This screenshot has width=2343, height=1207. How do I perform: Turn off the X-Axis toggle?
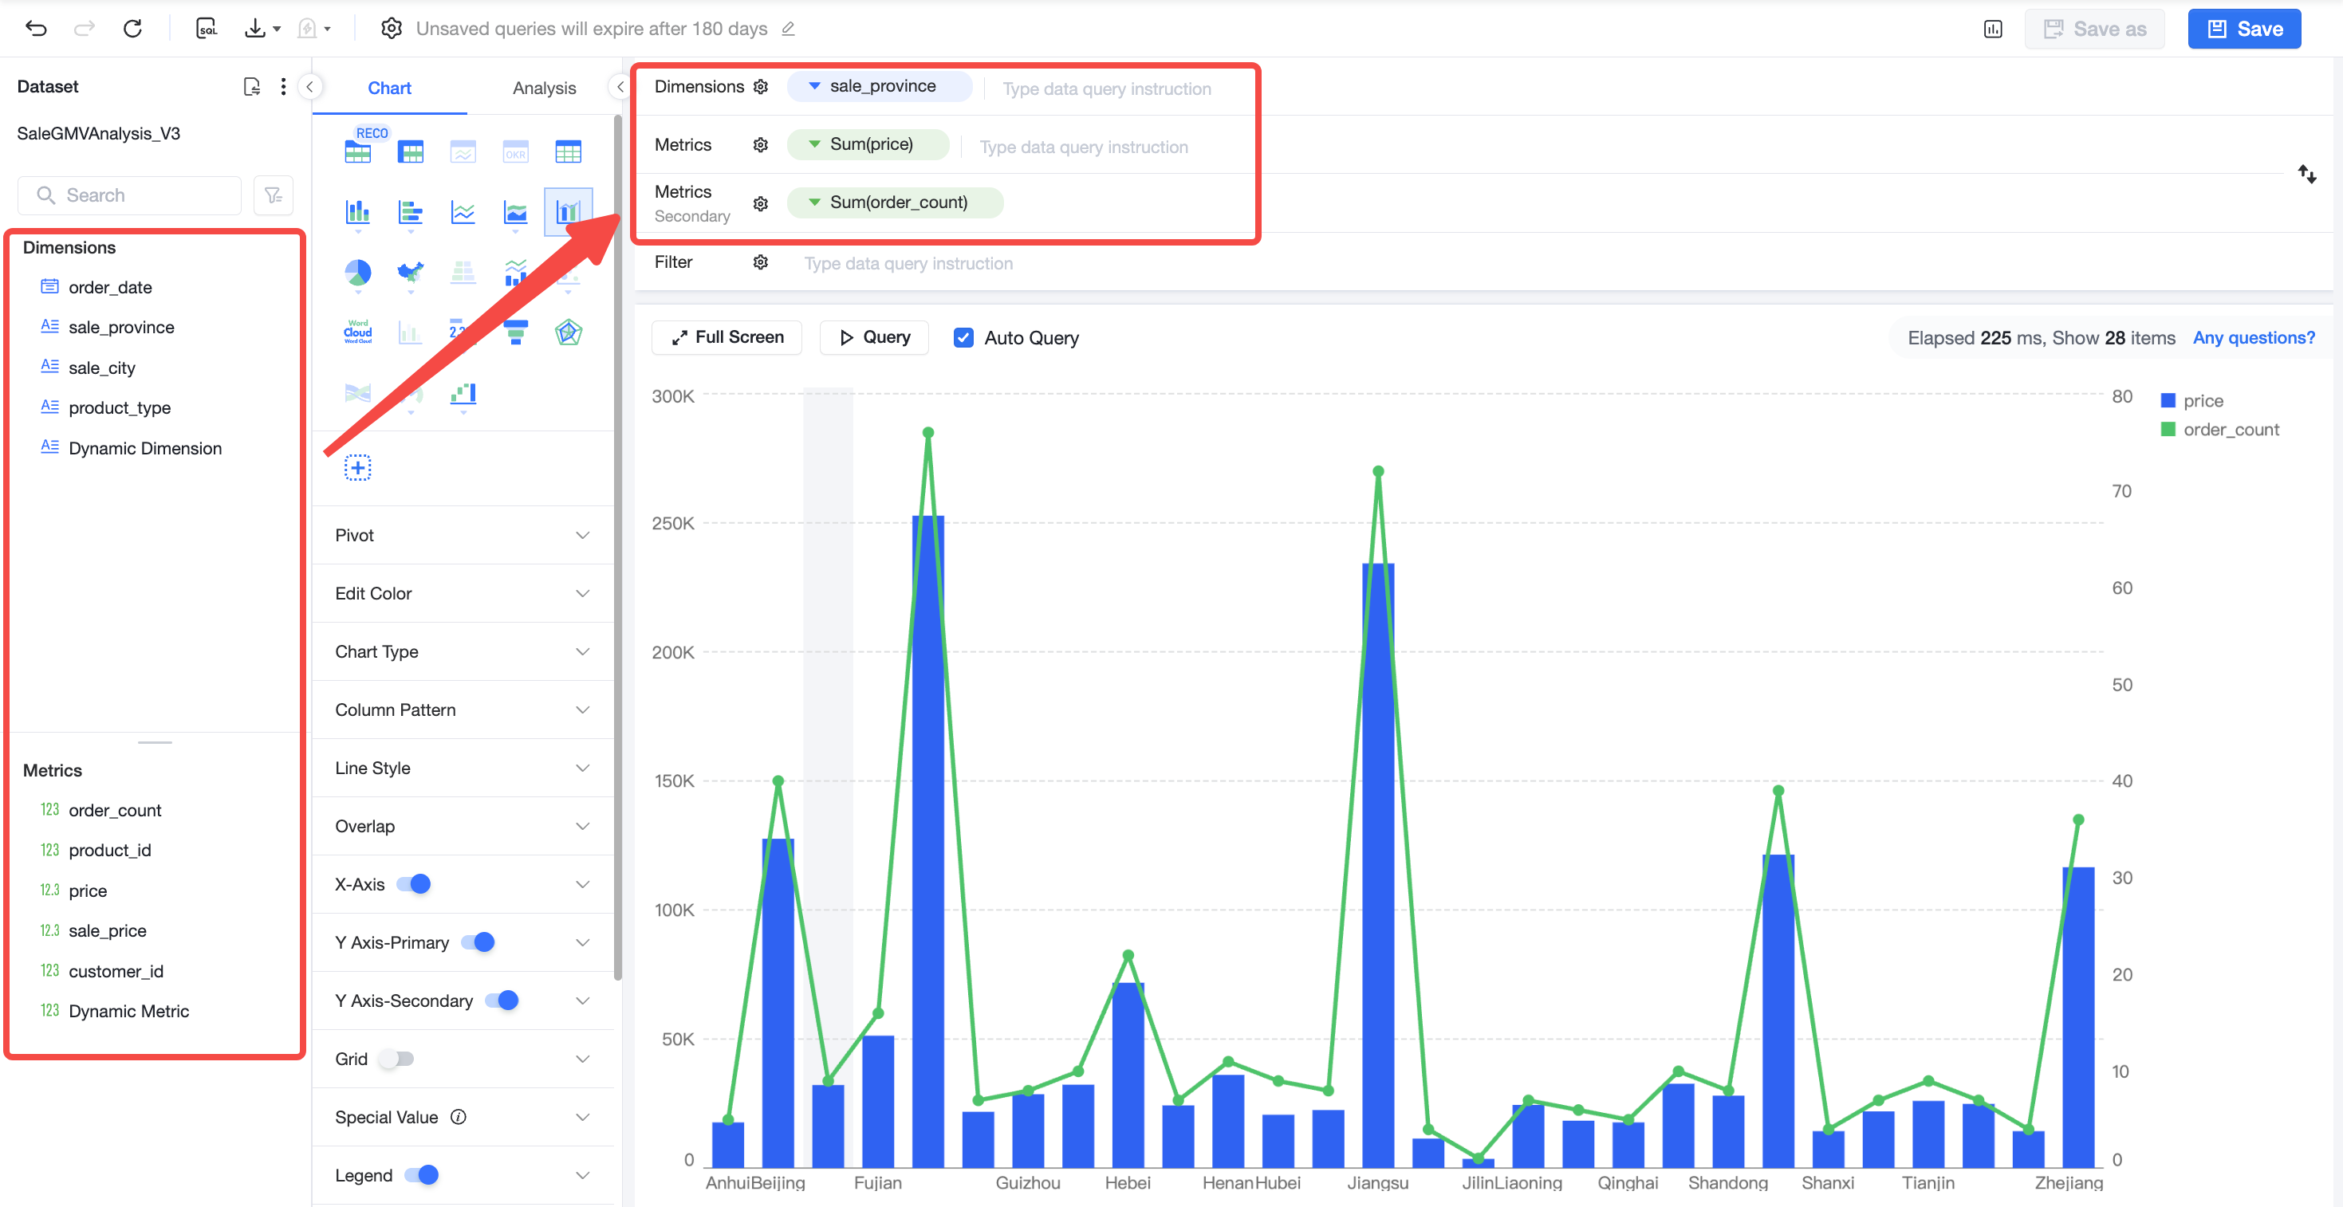414,884
